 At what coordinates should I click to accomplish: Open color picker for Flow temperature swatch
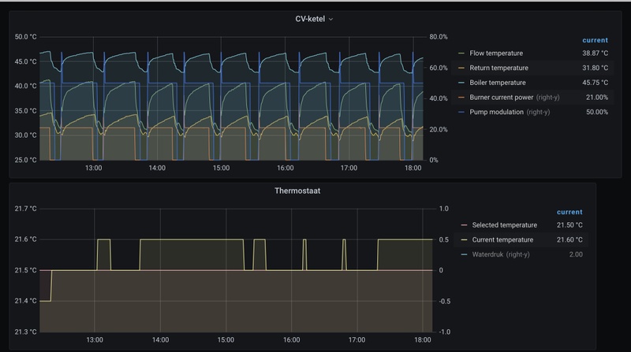coord(461,53)
